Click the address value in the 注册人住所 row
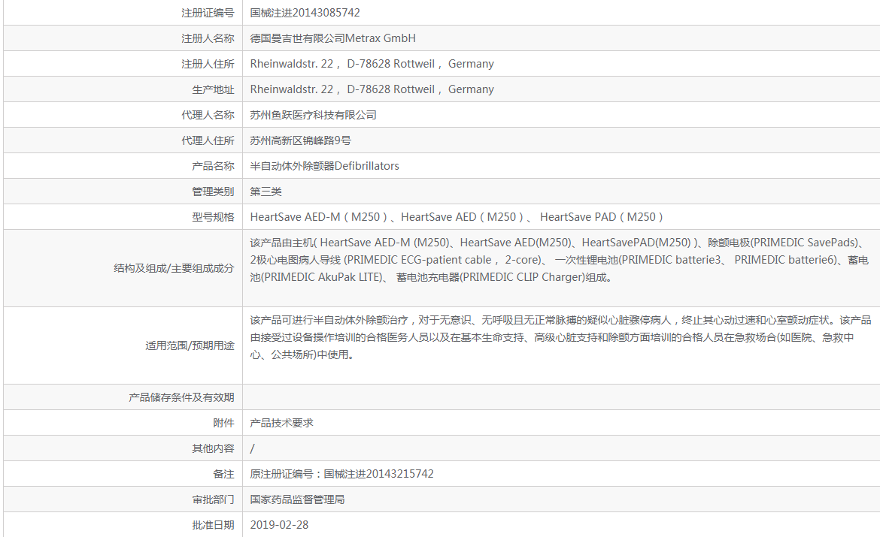 pyautogui.click(x=372, y=64)
